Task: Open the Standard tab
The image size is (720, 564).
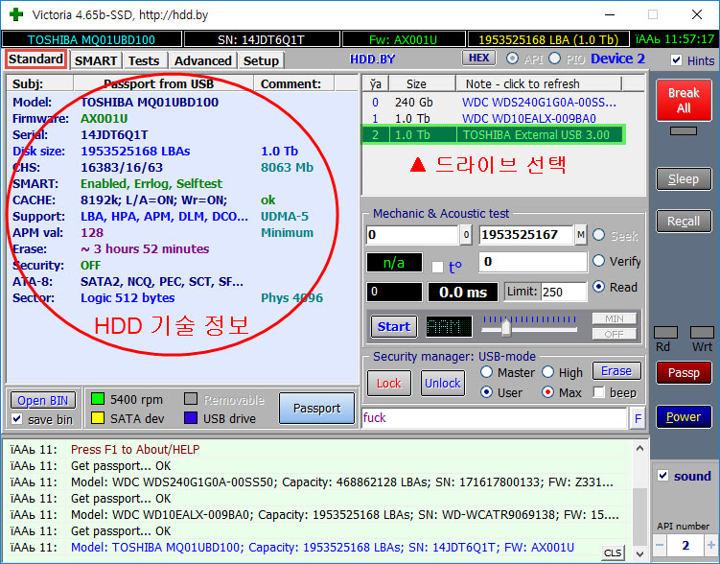Action: [x=35, y=59]
